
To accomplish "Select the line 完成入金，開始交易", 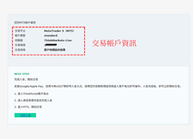I will (x=26, y=80).
